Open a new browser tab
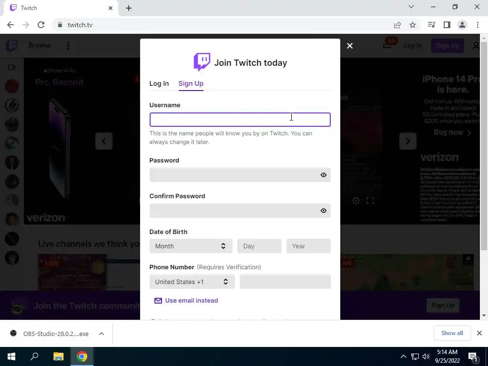 (x=129, y=8)
